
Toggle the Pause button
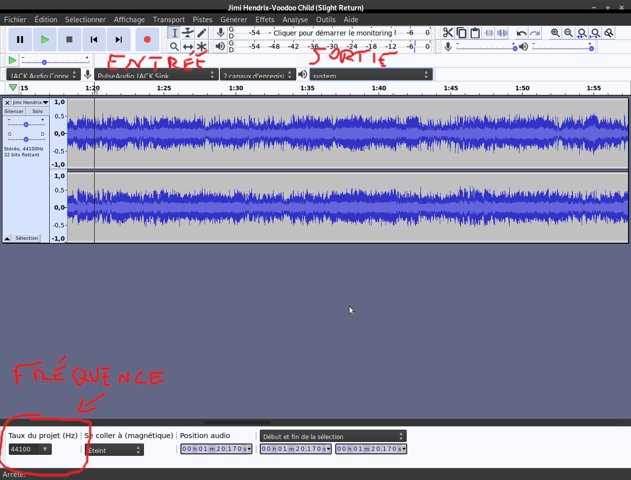click(x=20, y=39)
